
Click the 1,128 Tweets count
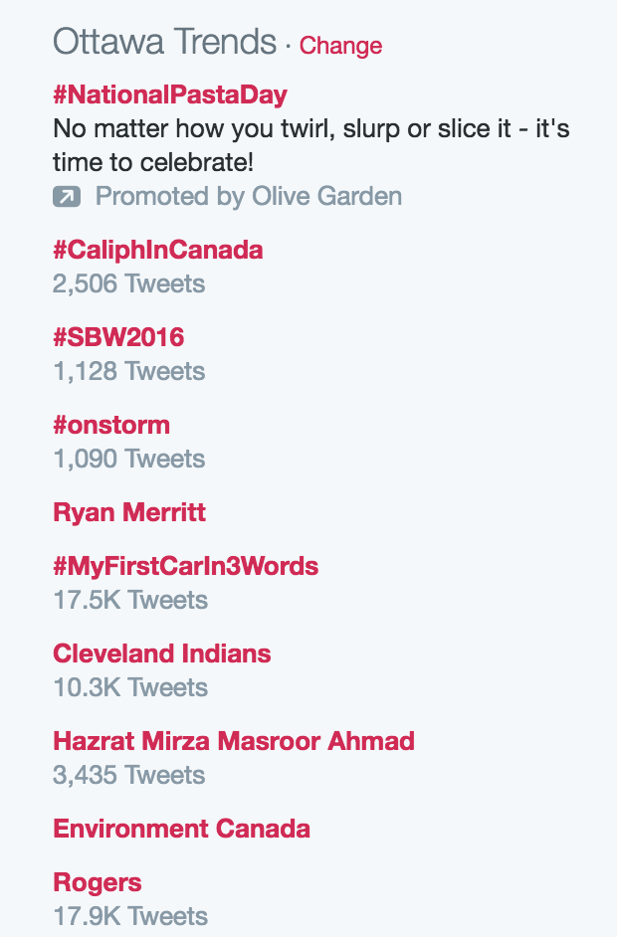click(x=128, y=371)
